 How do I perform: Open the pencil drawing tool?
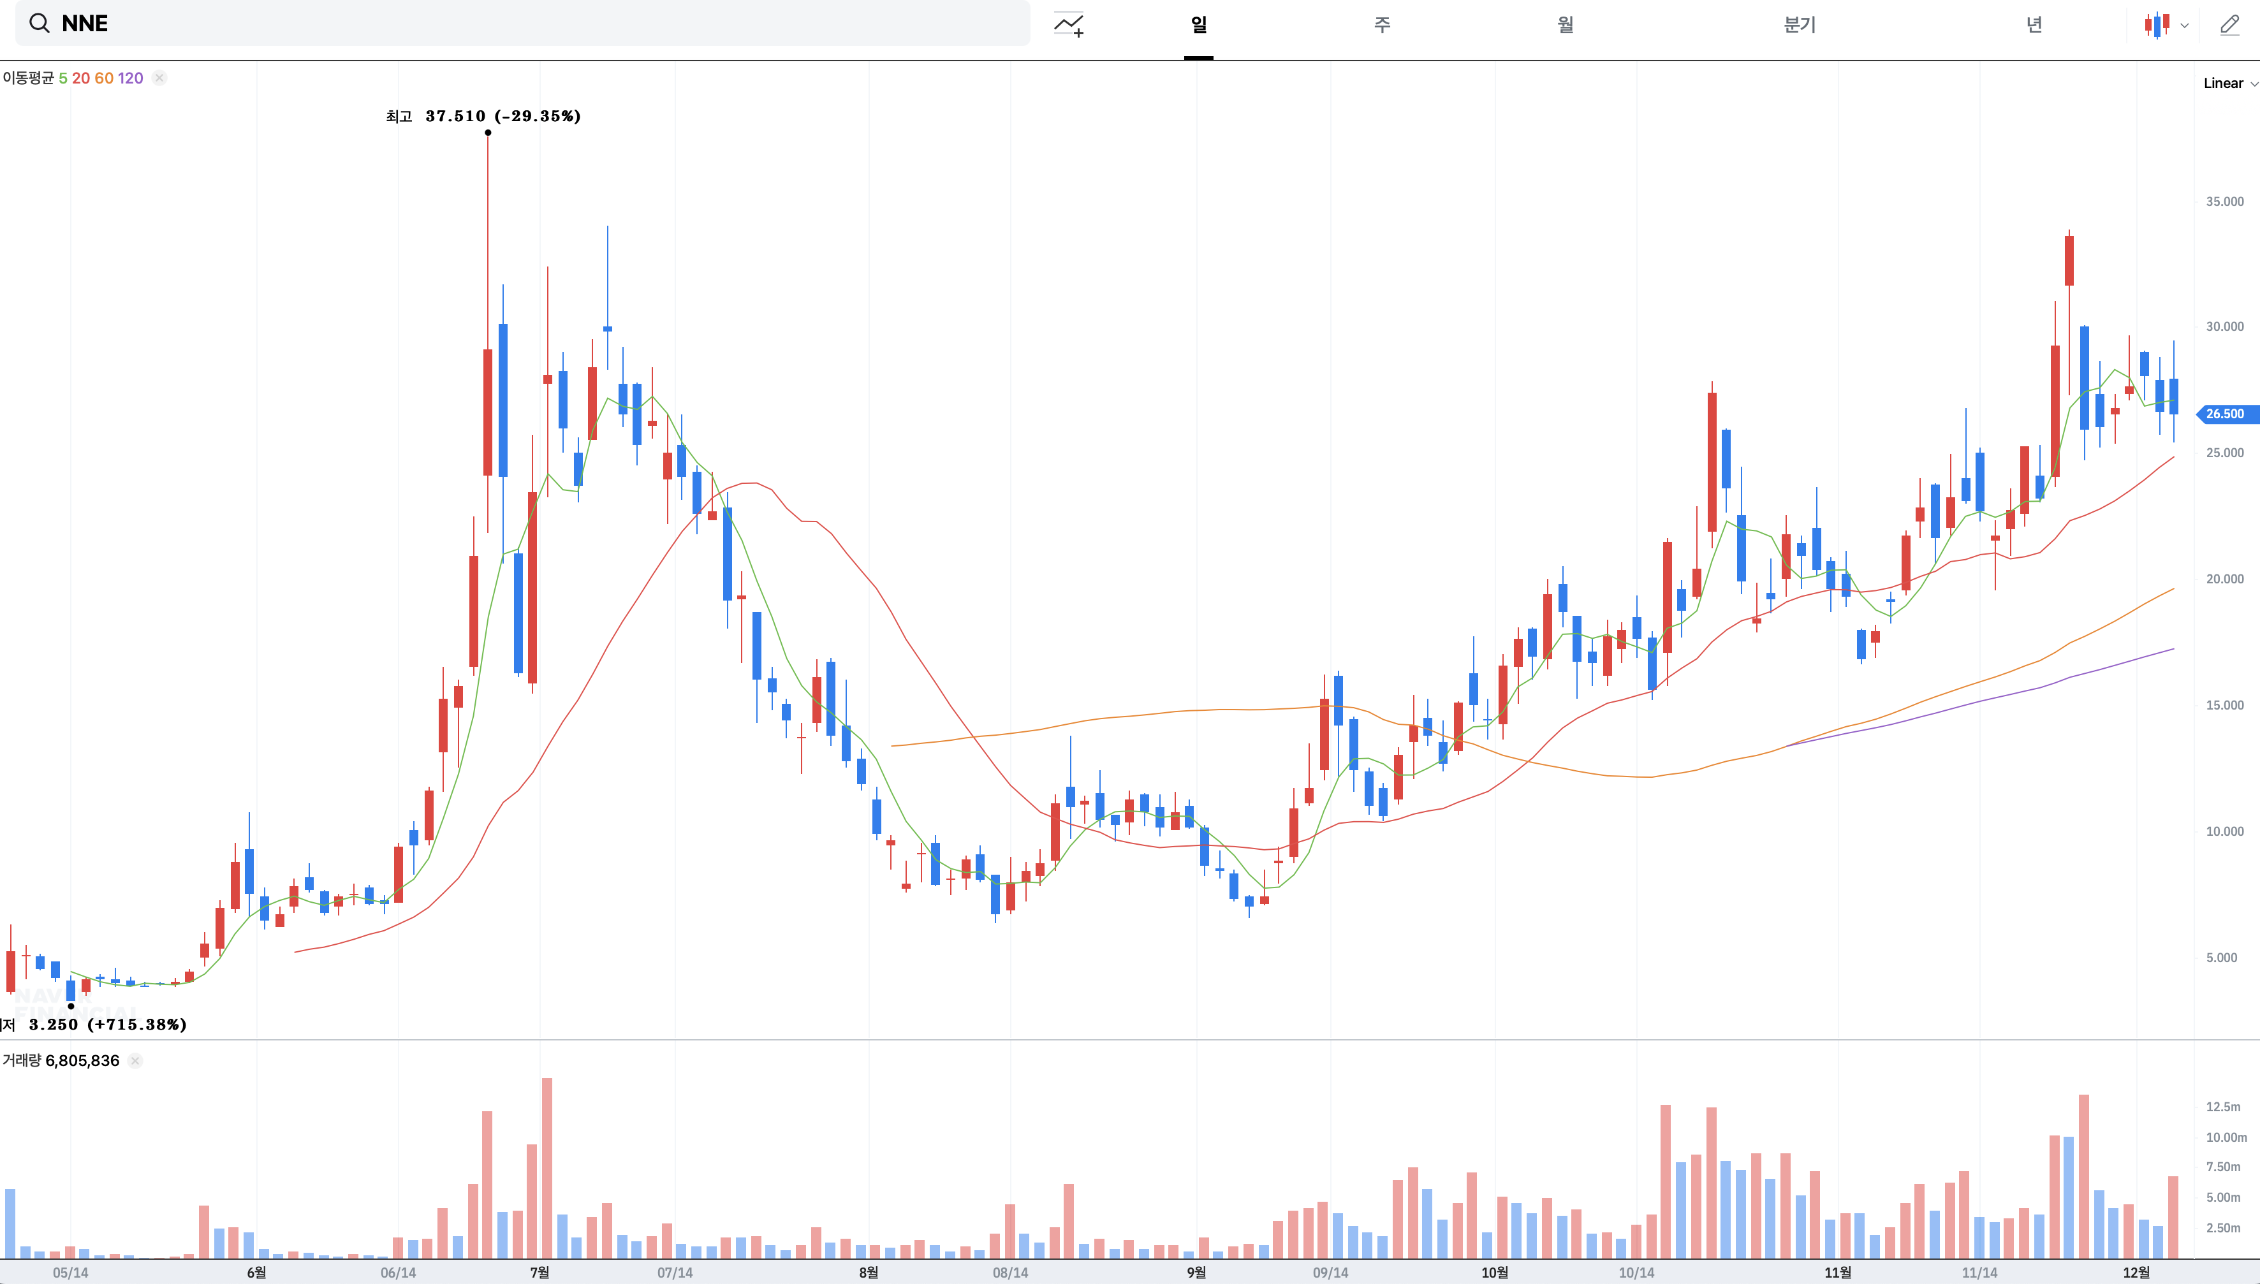pos(2229,25)
